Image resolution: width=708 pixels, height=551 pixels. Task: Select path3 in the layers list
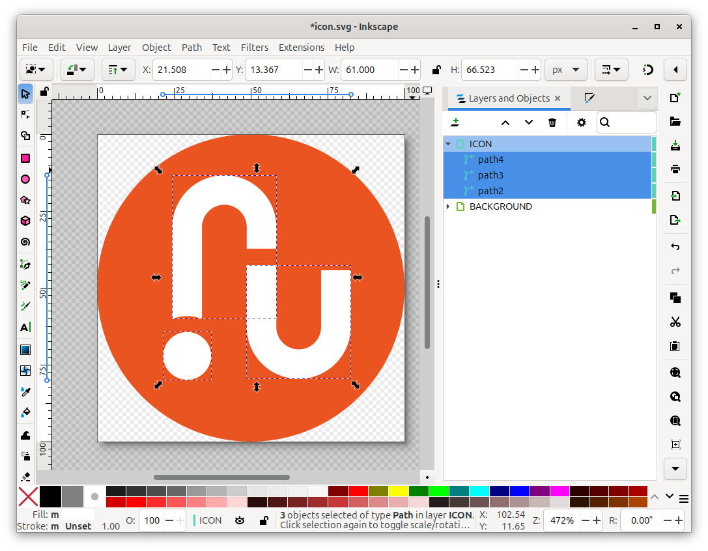[x=548, y=175]
